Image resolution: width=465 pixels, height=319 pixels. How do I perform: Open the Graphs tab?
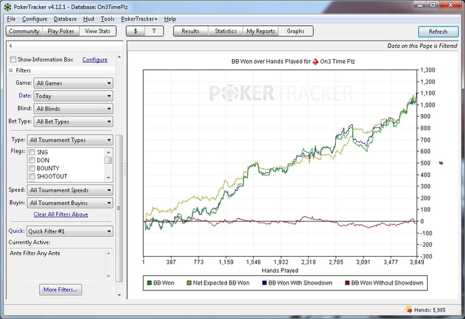296,31
